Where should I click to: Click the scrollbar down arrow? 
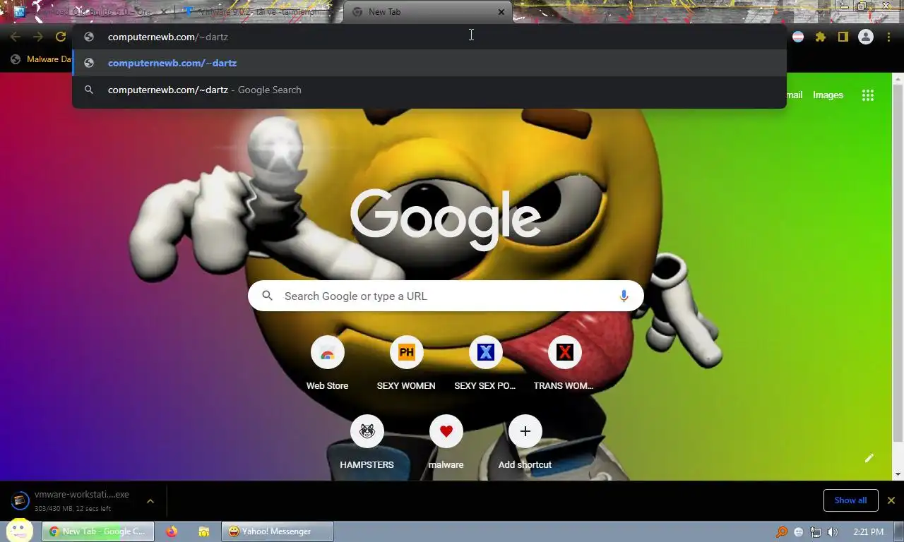pyautogui.click(x=898, y=474)
